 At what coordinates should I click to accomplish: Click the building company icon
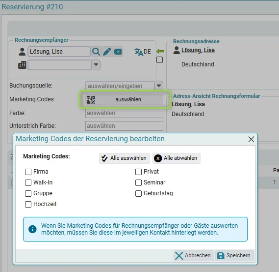click(x=22, y=65)
